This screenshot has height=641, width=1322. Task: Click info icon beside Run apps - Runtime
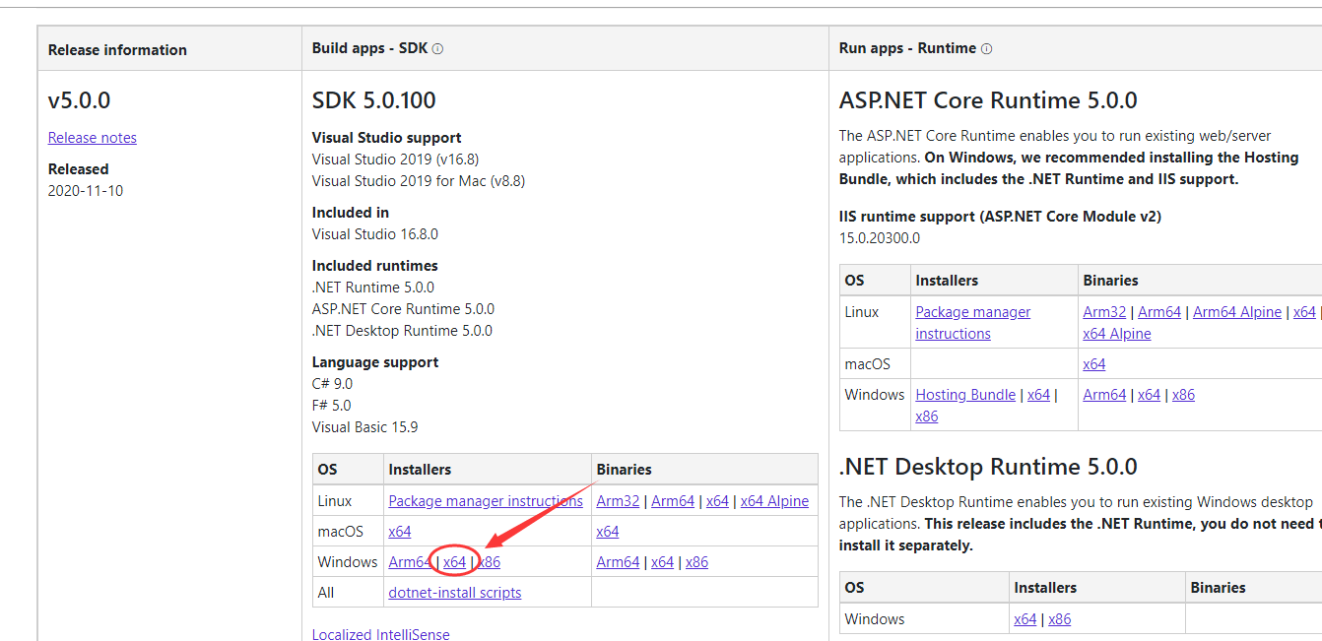986,49
